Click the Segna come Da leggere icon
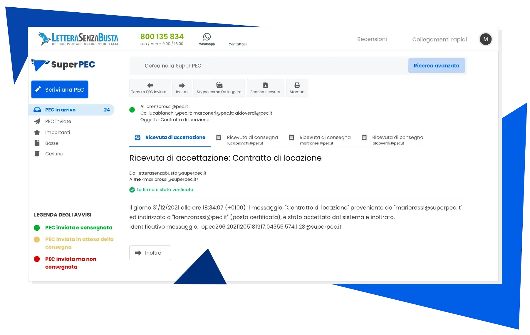This screenshot has width=530, height=335. coord(219,85)
